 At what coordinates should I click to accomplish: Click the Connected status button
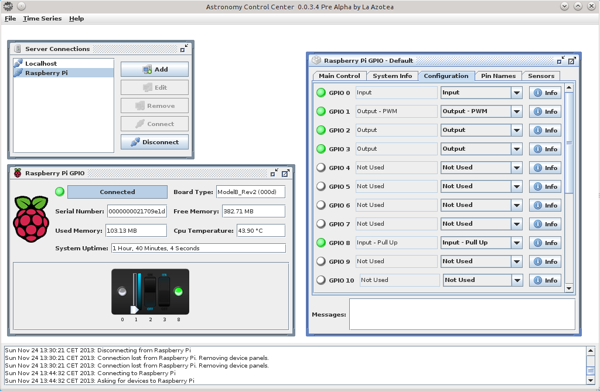117,192
